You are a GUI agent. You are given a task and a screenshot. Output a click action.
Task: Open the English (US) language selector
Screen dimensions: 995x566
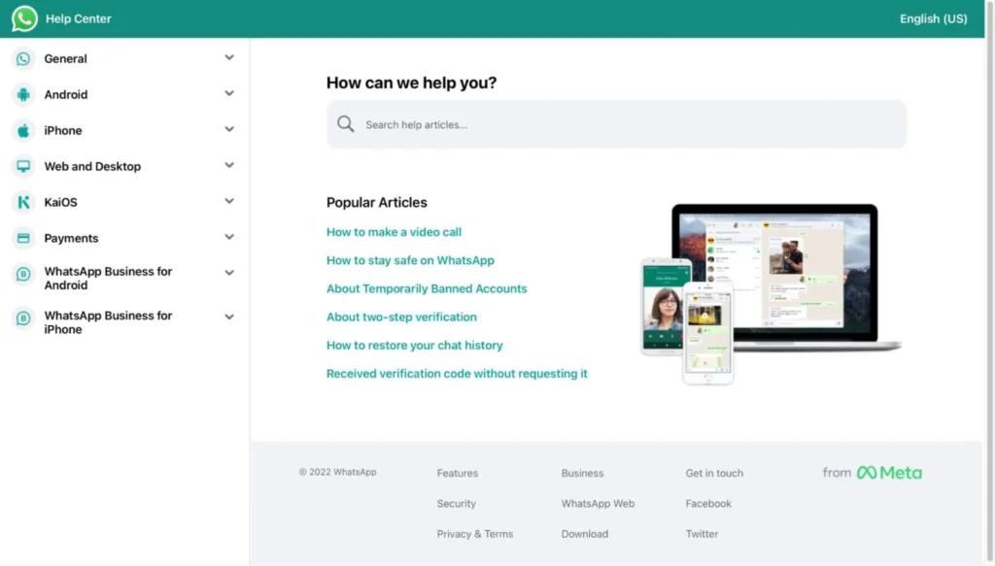pyautogui.click(x=934, y=19)
